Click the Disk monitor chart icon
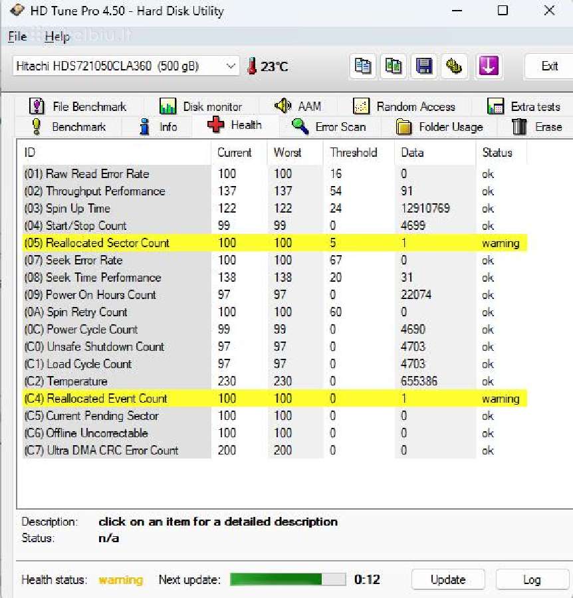The image size is (573, 598). point(168,106)
